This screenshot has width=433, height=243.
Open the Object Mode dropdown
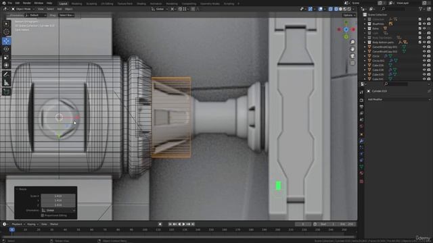pyautogui.click(x=23, y=9)
